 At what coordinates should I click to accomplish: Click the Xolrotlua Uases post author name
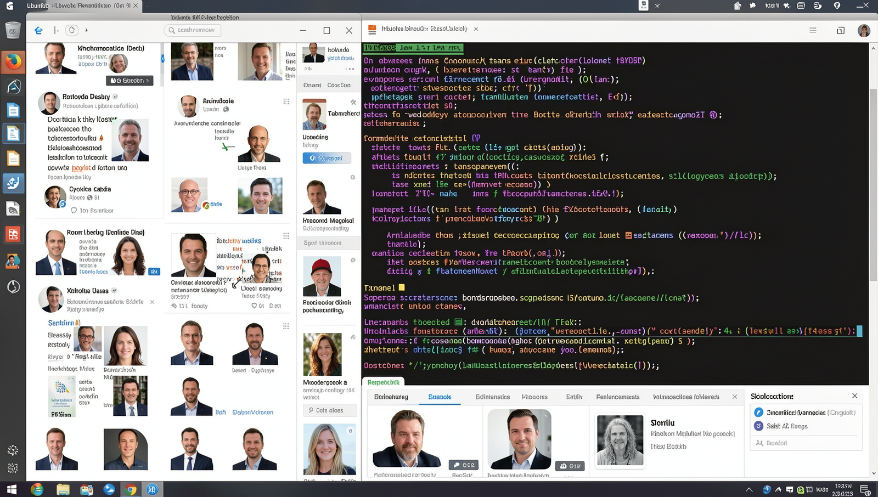pyautogui.click(x=88, y=291)
